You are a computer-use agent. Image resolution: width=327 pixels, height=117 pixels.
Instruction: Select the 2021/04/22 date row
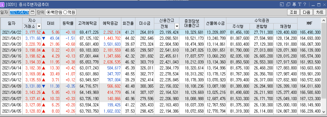[161, 32]
